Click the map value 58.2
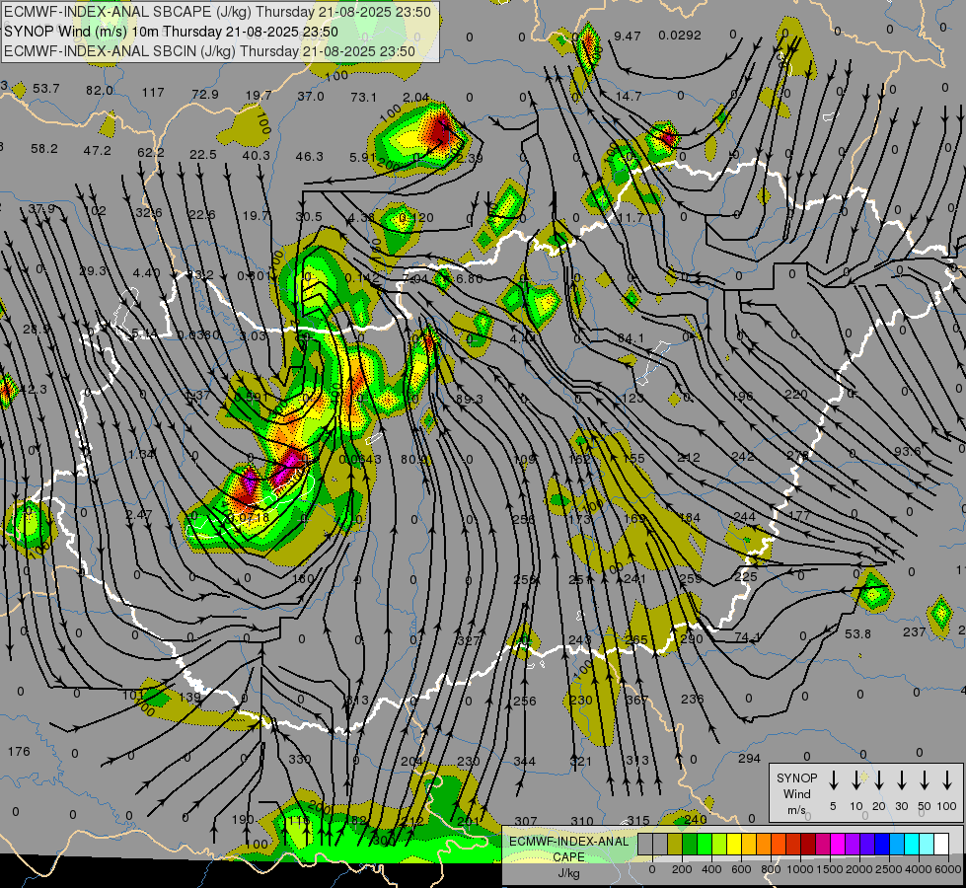This screenshot has width=966, height=888. point(44,149)
